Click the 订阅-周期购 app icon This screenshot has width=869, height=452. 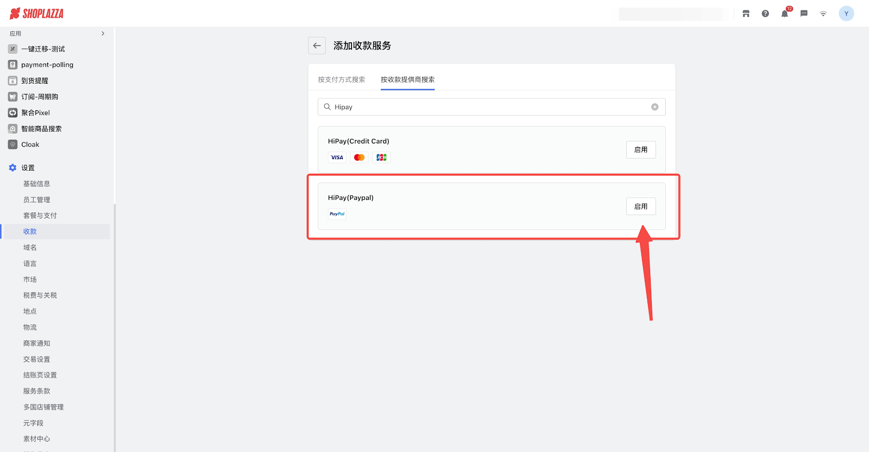pyautogui.click(x=12, y=97)
